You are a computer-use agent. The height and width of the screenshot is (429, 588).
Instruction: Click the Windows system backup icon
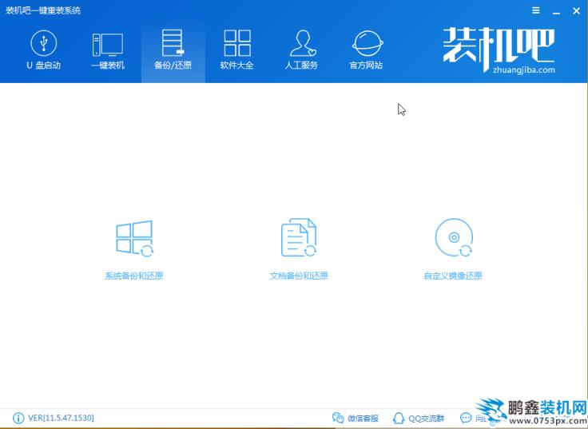[x=135, y=239]
